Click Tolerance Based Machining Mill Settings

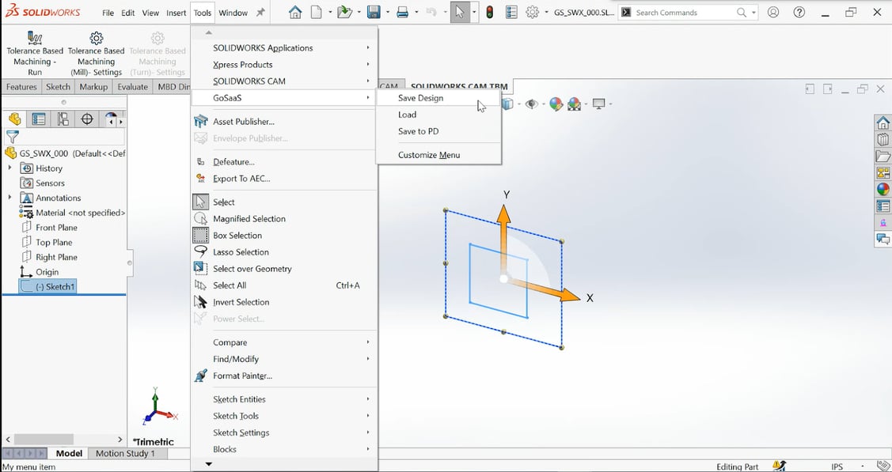coord(97,55)
